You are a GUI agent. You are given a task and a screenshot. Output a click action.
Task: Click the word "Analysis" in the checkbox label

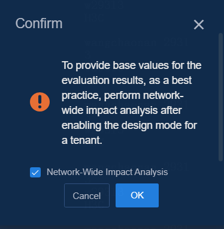coord(151,172)
